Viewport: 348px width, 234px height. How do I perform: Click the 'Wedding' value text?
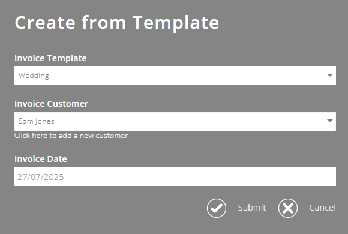coord(34,76)
